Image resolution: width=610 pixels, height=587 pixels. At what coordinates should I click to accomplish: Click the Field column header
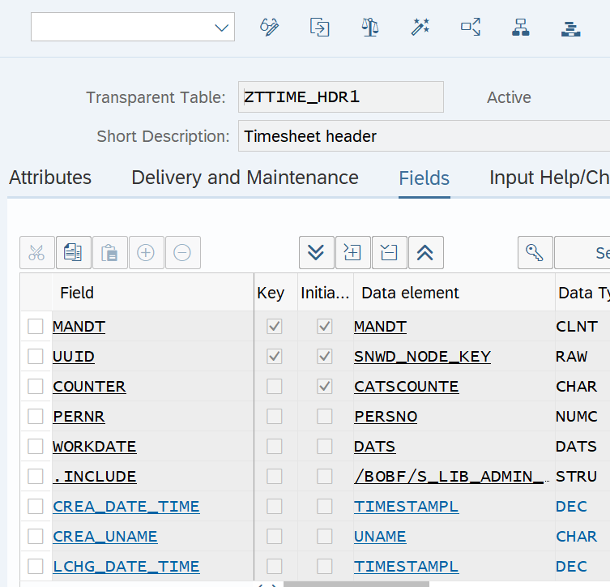[152, 293]
